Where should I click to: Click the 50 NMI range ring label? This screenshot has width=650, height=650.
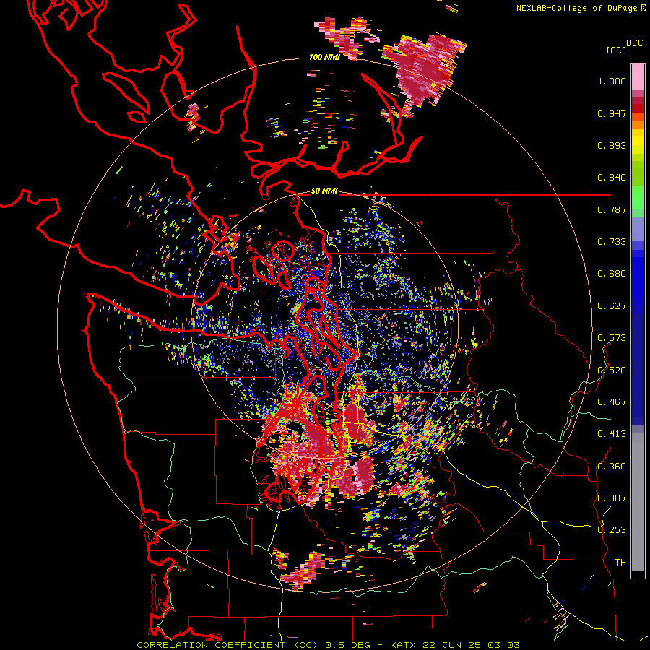[x=324, y=191]
